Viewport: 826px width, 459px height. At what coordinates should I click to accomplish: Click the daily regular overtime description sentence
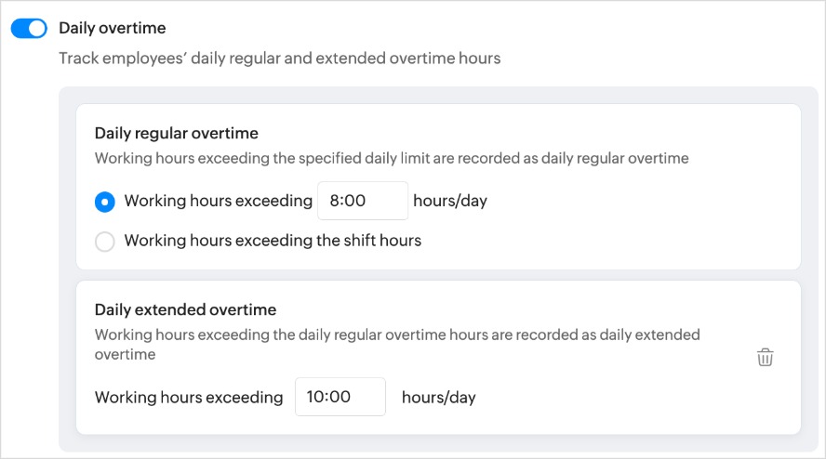pyautogui.click(x=392, y=159)
